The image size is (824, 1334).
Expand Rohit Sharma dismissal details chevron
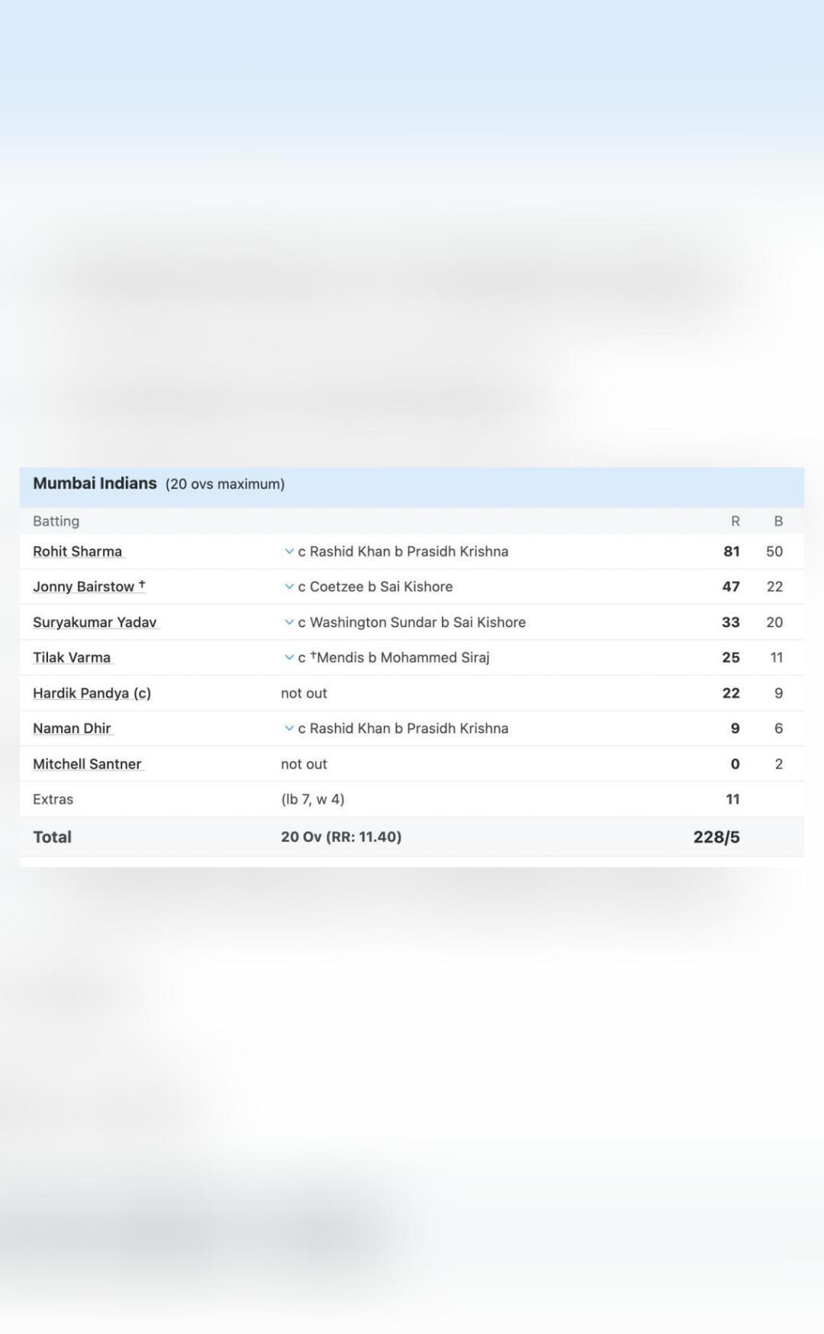point(288,552)
